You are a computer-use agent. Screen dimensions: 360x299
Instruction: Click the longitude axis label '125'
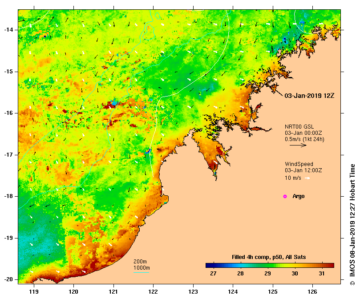pyautogui.click(x=273, y=292)
